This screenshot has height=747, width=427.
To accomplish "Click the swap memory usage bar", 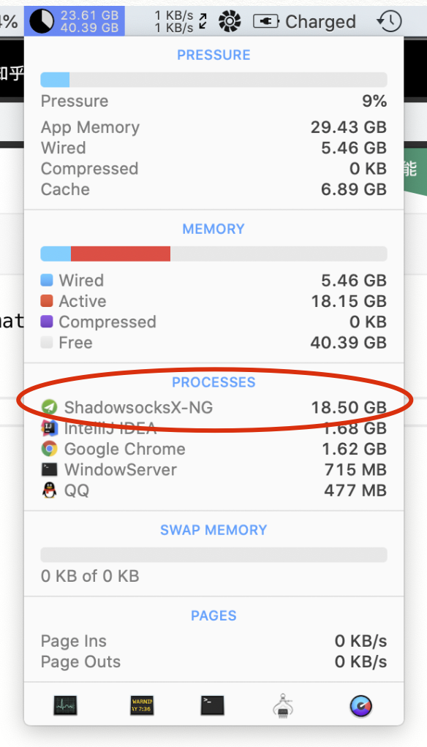I will point(213,554).
